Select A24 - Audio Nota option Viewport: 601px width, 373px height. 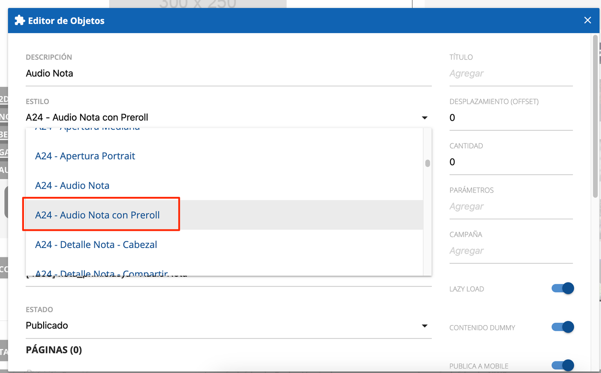(72, 186)
